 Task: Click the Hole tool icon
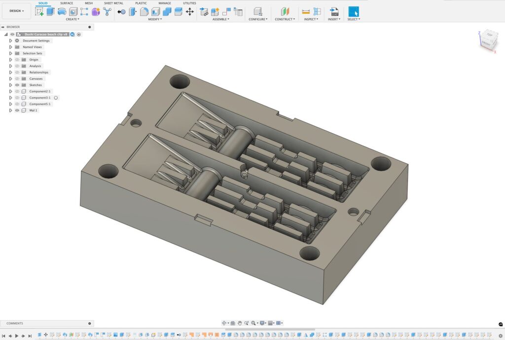73,12
